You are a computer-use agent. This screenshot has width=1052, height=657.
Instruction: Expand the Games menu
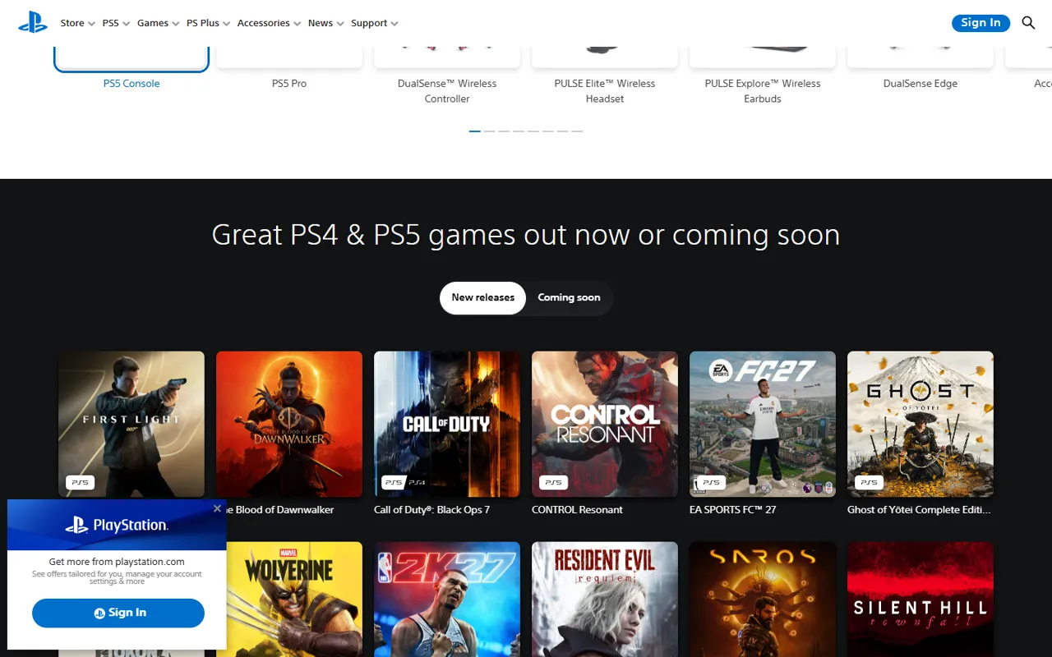(158, 23)
